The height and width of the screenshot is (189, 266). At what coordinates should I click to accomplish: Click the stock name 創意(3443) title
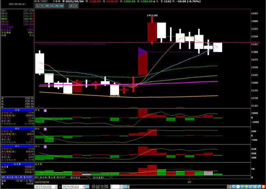coord(42,1)
